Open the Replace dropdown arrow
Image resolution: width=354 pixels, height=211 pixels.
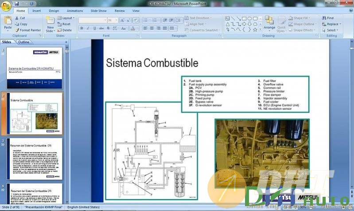point(340,24)
